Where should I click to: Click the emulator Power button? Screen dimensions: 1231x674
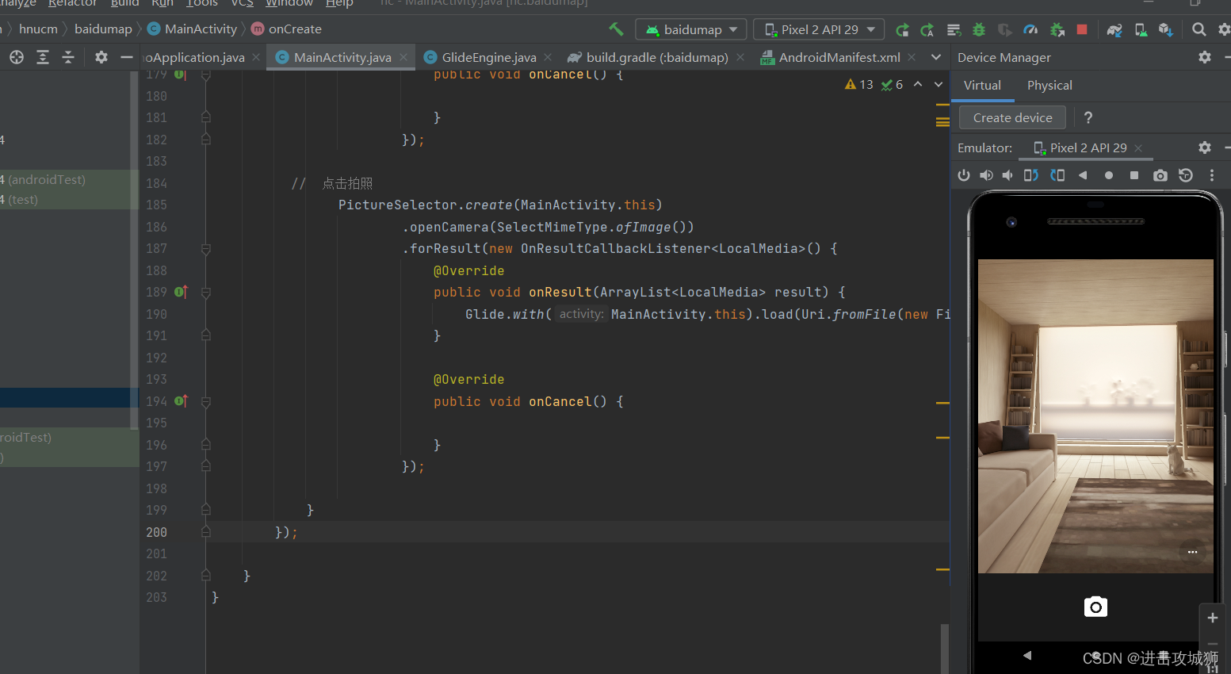tap(964, 175)
